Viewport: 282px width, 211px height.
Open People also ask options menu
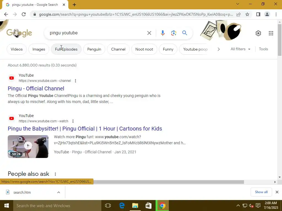click(55, 174)
